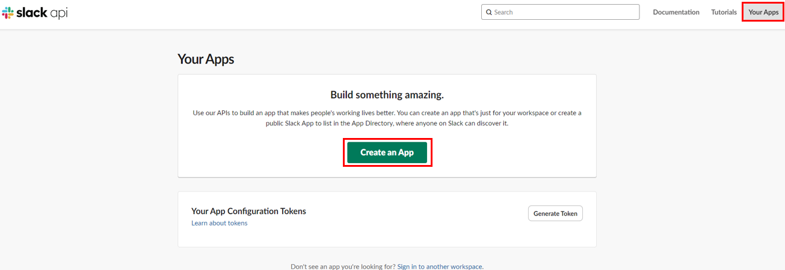The width and height of the screenshot is (785, 270).
Task: Click the Build something amazing heading
Action: (x=387, y=95)
